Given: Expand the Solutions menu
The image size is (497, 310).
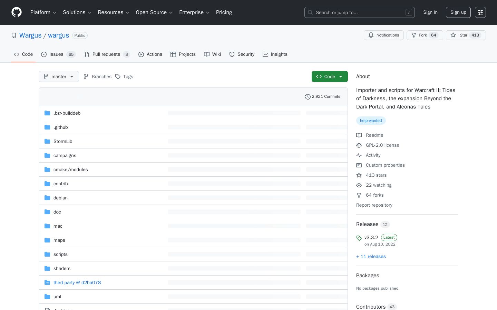Looking at the screenshot, I should [77, 12].
